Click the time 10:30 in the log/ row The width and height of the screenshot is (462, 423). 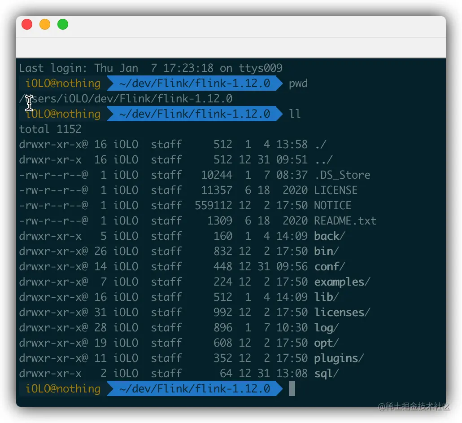pos(292,328)
